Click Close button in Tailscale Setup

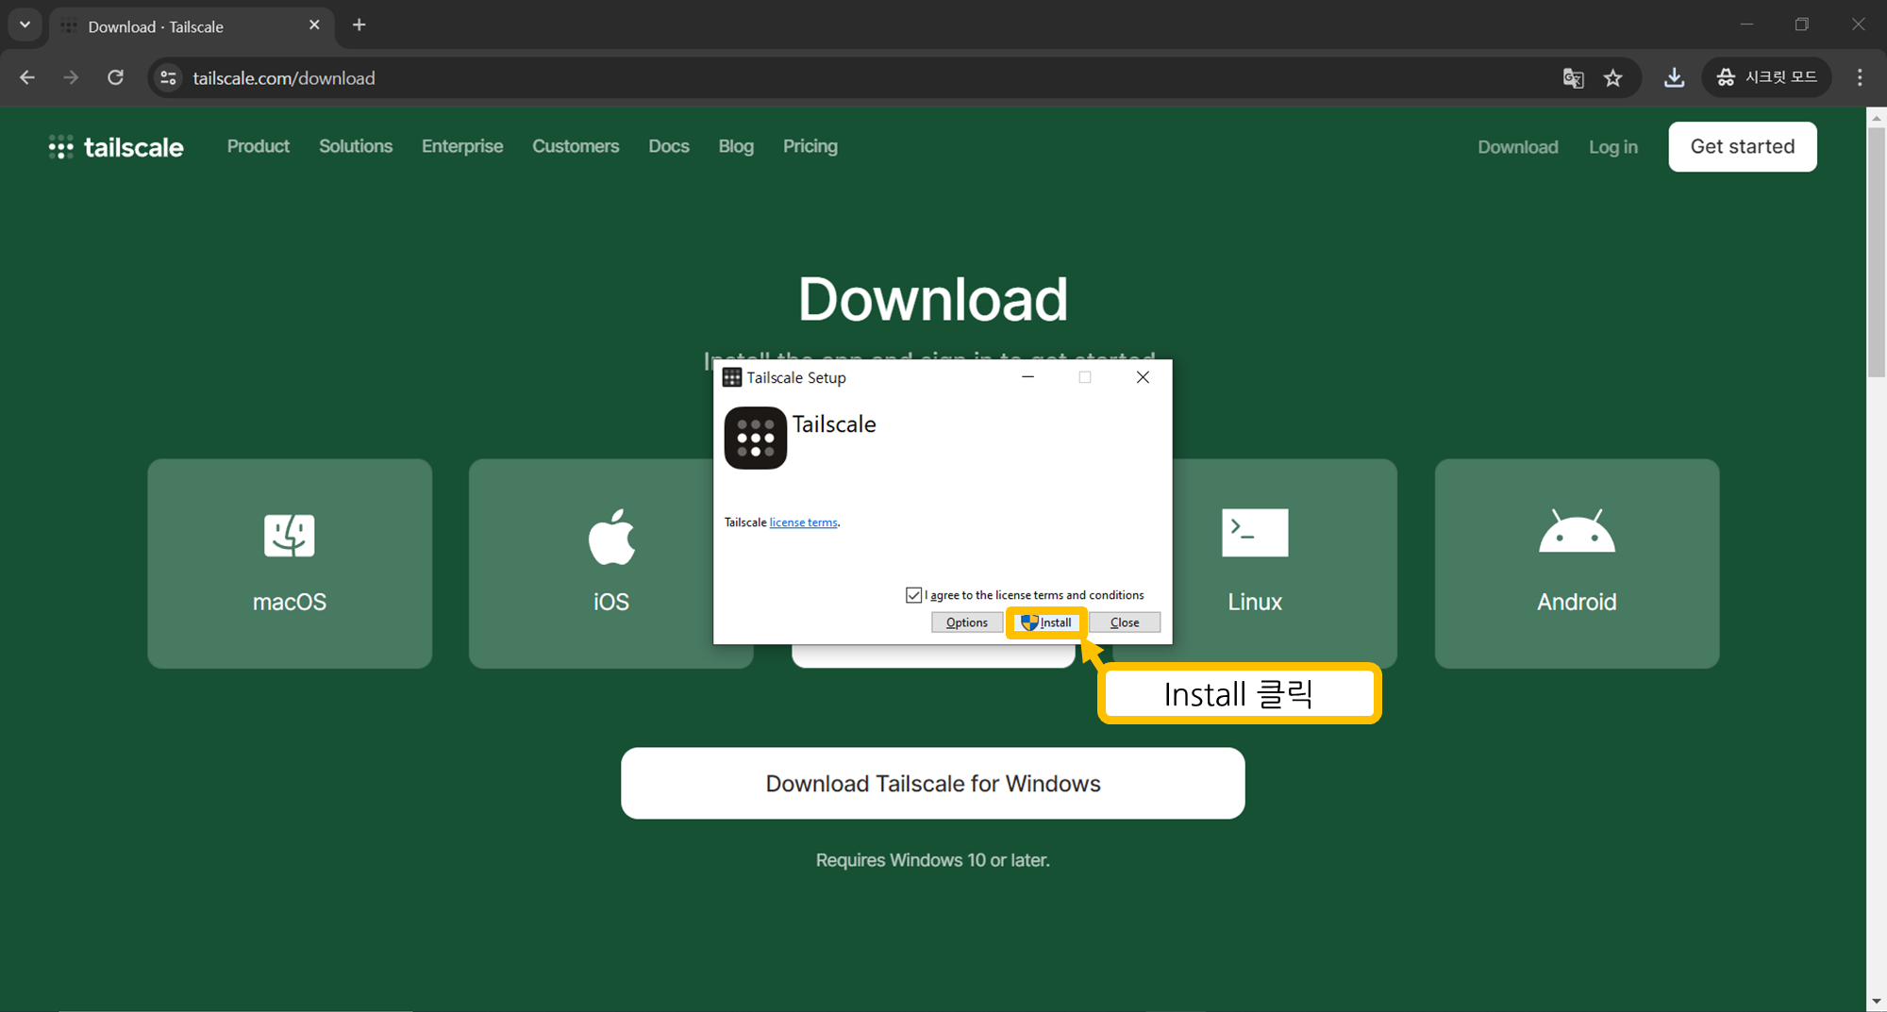[x=1125, y=622]
